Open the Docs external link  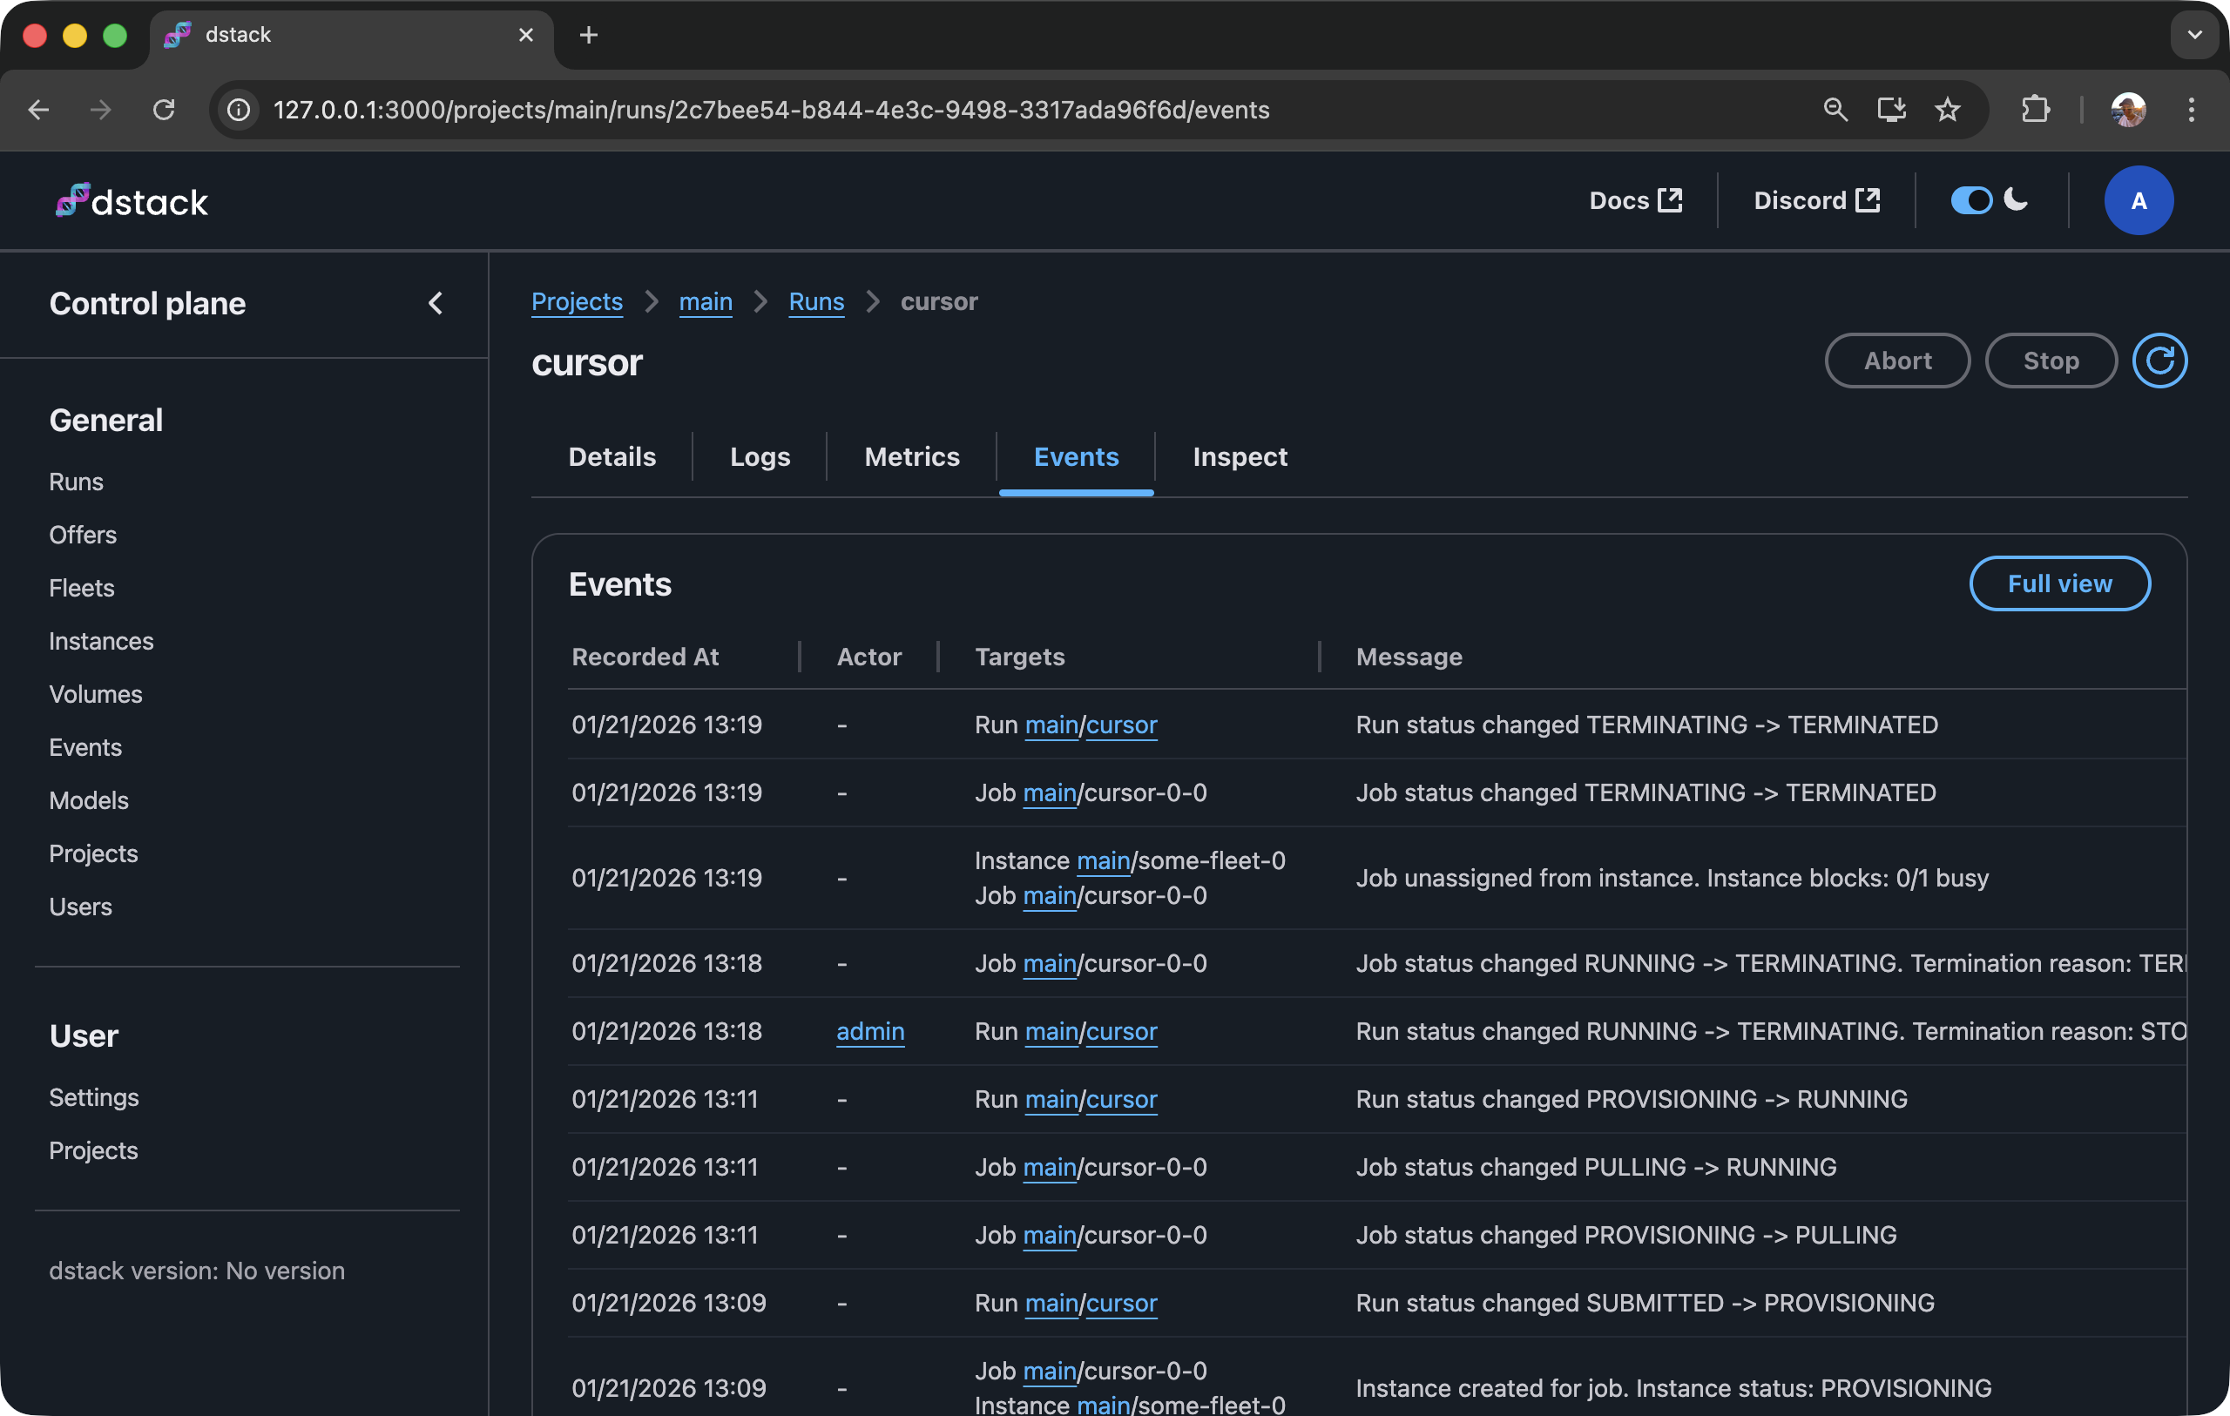click(x=1634, y=201)
